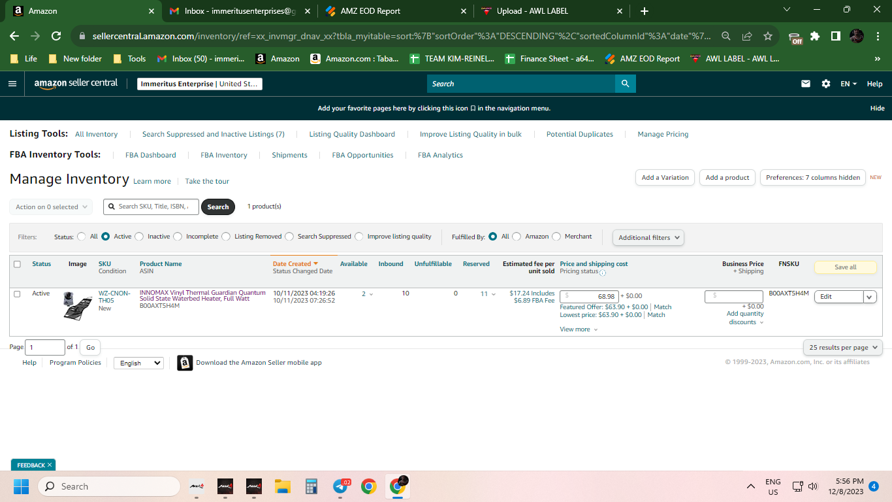The height and width of the screenshot is (502, 892).
Task: Click the share page icon in address bar
Action: (747, 36)
